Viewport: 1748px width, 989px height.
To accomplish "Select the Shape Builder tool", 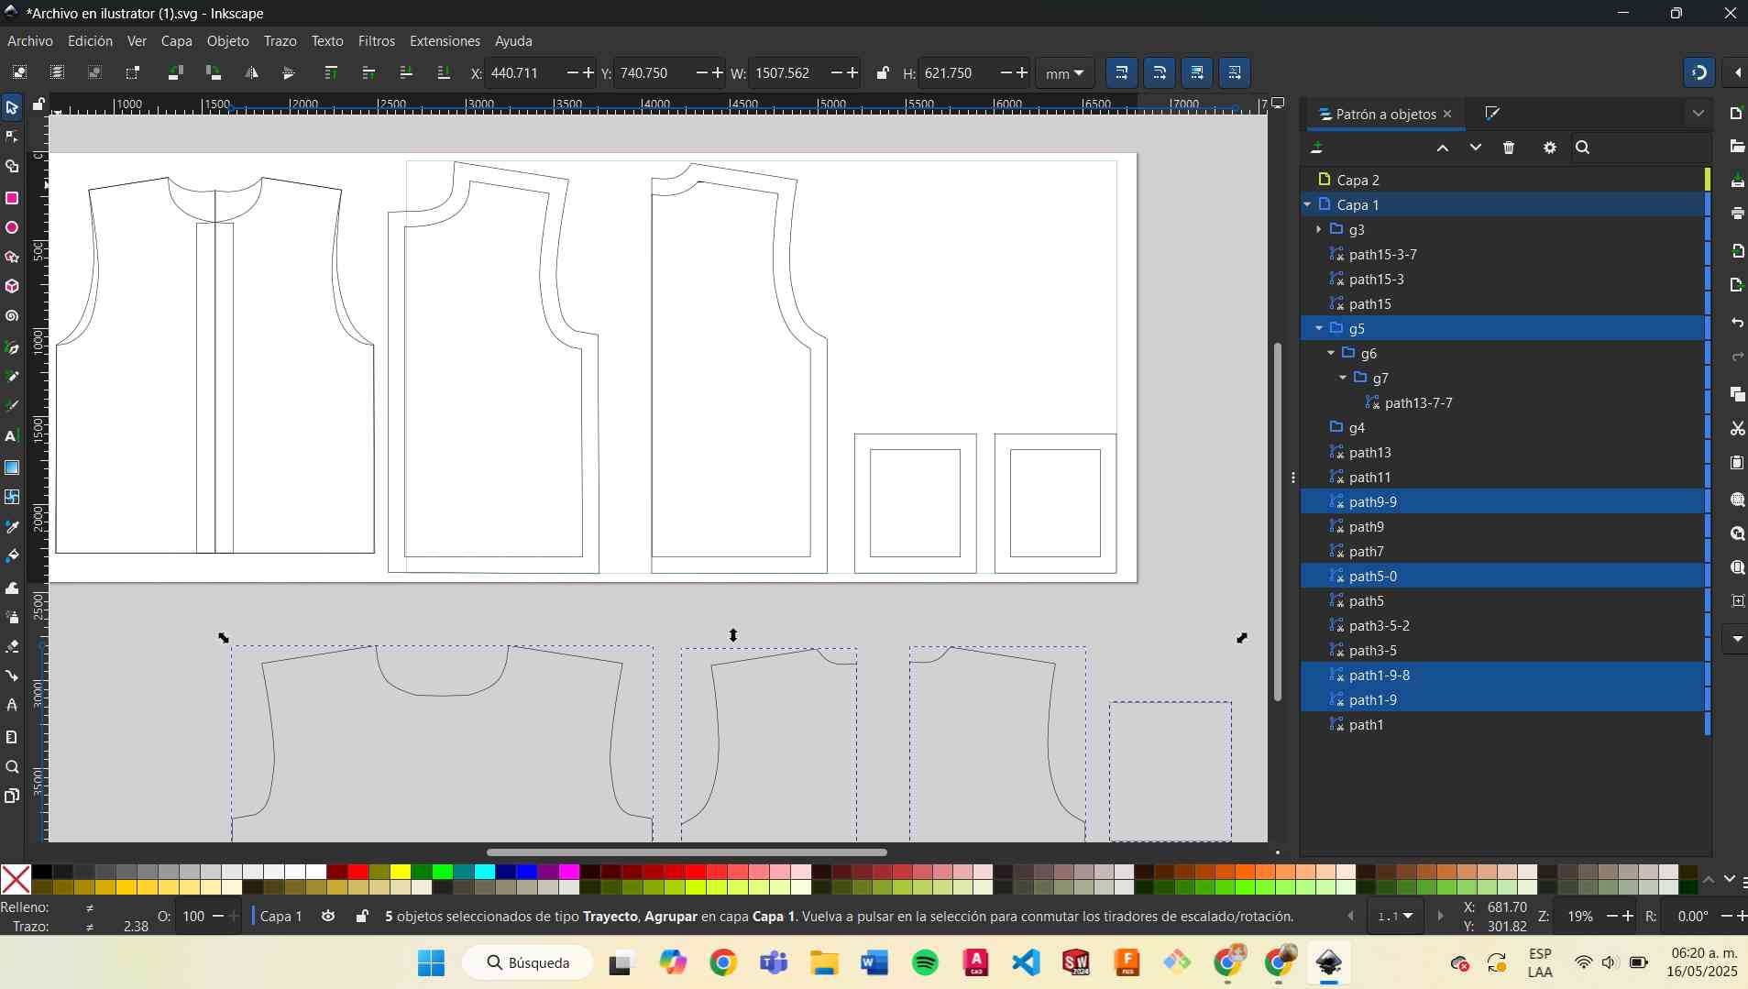I will pos(12,167).
